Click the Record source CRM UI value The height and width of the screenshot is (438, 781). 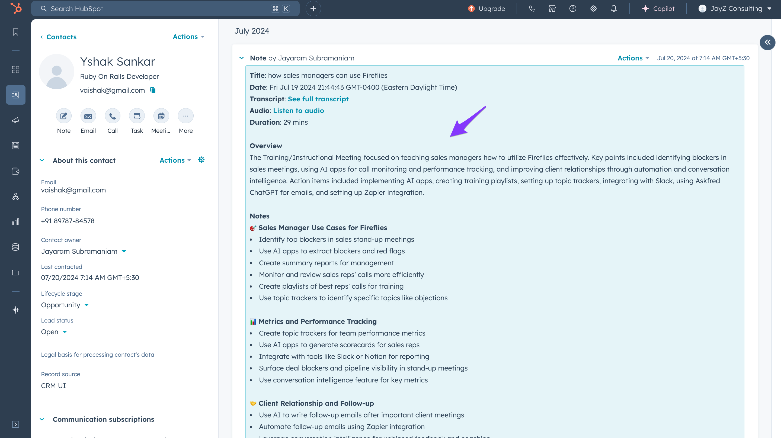pyautogui.click(x=53, y=386)
